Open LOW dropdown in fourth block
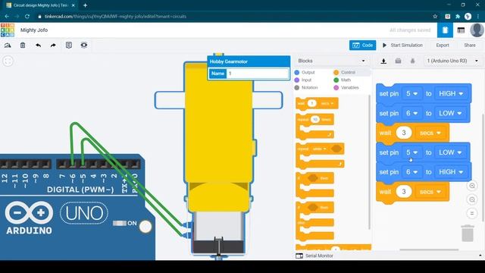This screenshot has height=273, width=485. 450,152
